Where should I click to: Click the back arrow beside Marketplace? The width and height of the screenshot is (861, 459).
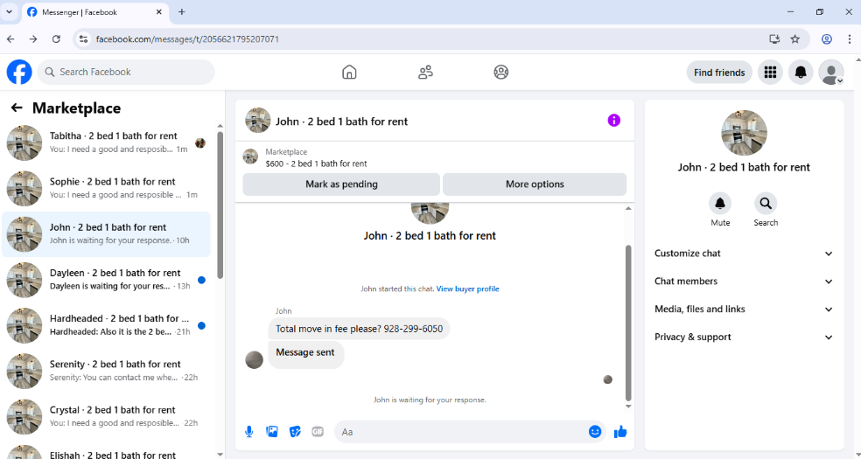pyautogui.click(x=17, y=108)
